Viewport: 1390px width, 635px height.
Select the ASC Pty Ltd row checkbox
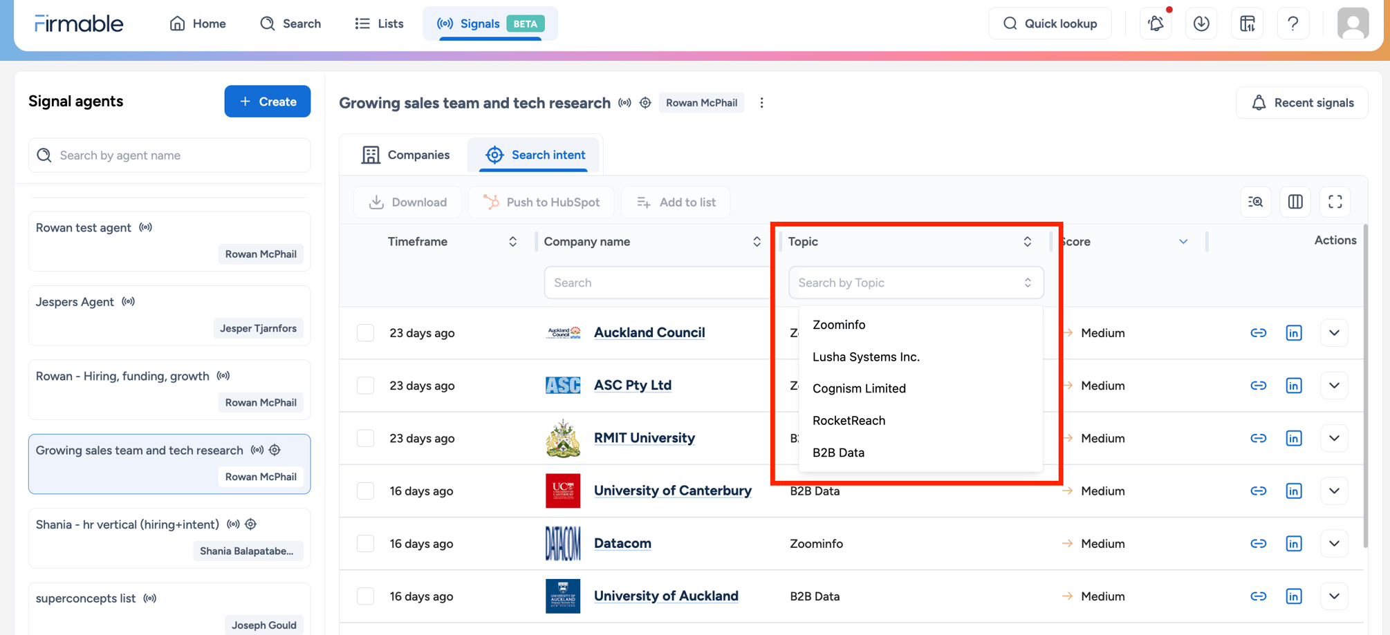(x=365, y=386)
